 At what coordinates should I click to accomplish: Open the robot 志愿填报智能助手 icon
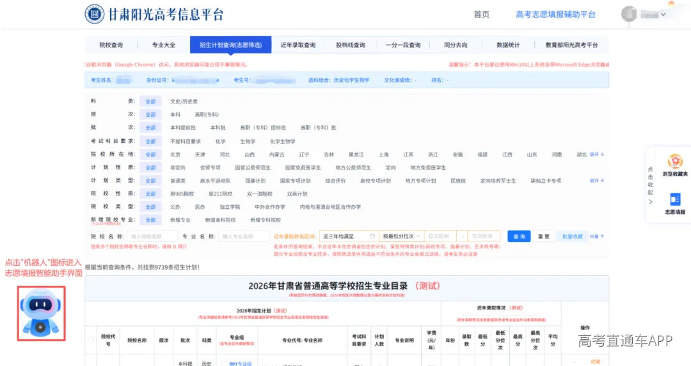point(41,313)
